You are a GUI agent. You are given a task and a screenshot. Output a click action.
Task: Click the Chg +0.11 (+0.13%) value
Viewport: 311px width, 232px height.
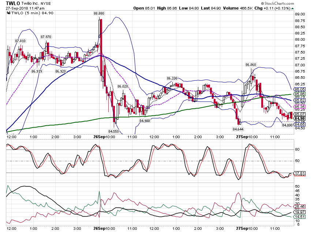pyautogui.click(x=273, y=8)
